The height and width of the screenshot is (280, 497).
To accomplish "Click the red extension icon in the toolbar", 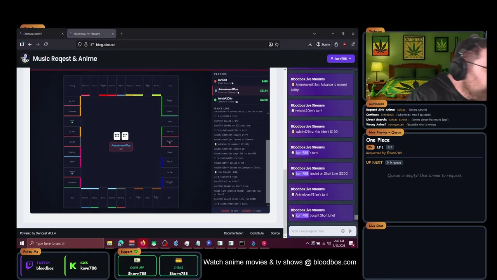I will pyautogui.click(x=344, y=45).
